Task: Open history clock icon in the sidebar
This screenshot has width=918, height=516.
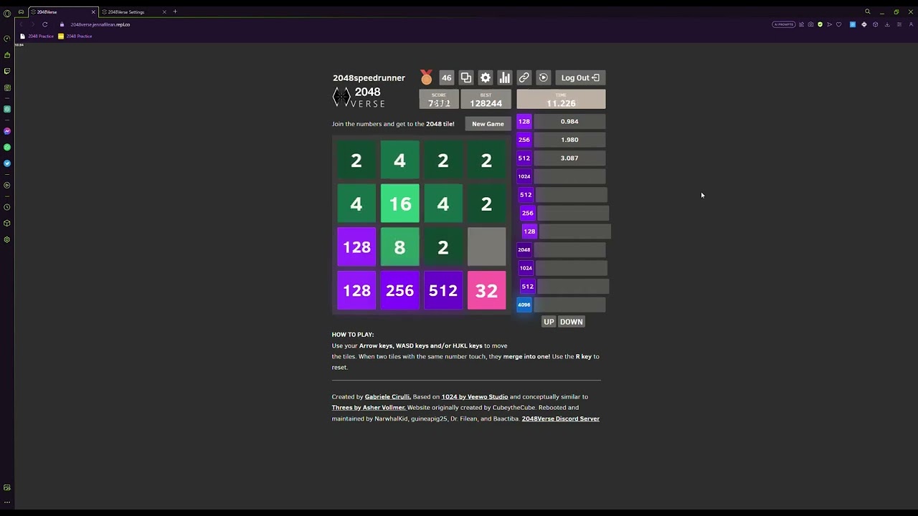Action: 7,207
